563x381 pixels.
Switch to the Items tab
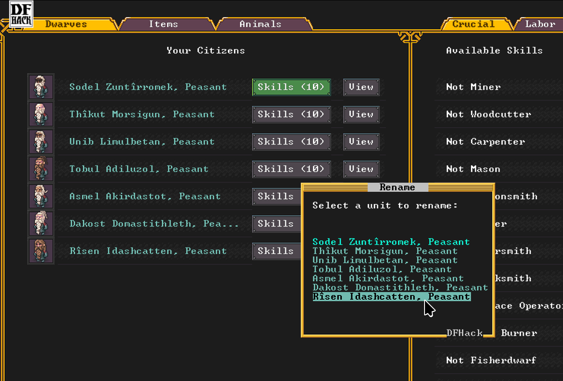[x=163, y=24]
